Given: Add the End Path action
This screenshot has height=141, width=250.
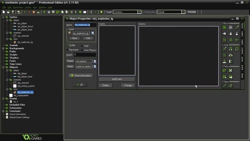Looking at the screenshot, I should coord(230,70).
